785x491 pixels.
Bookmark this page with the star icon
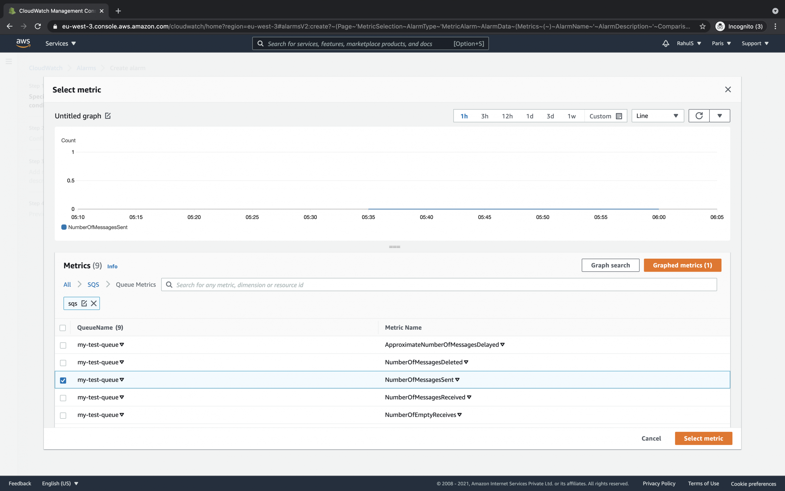(703, 27)
